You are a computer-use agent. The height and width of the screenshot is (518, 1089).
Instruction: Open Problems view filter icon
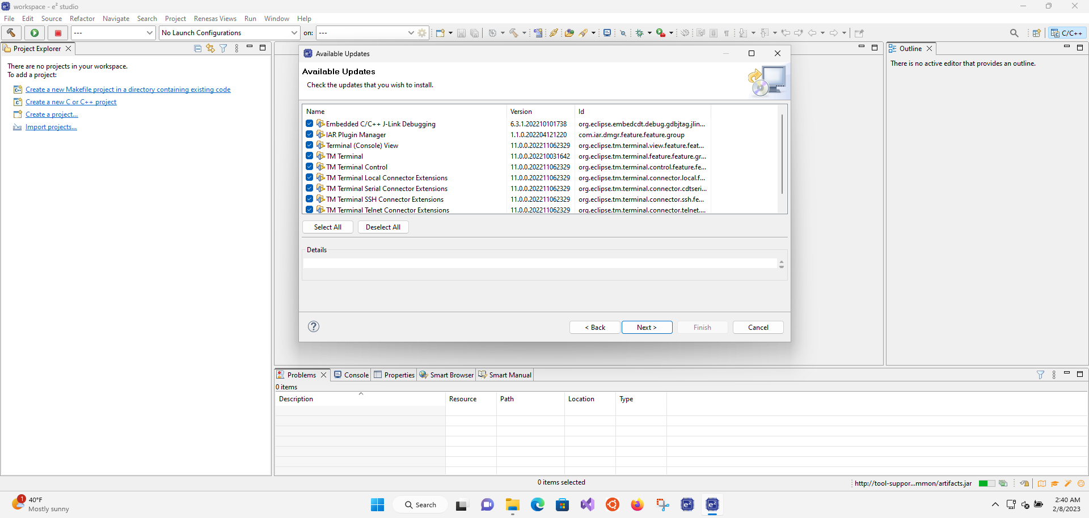[x=1040, y=375]
